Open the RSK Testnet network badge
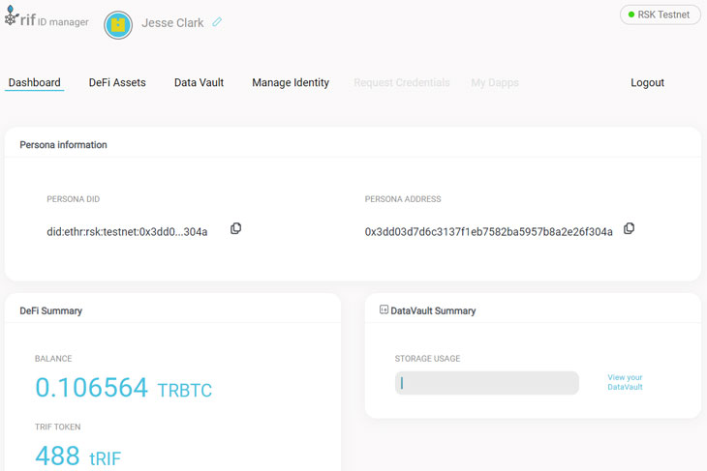The height and width of the screenshot is (471, 707). click(661, 15)
